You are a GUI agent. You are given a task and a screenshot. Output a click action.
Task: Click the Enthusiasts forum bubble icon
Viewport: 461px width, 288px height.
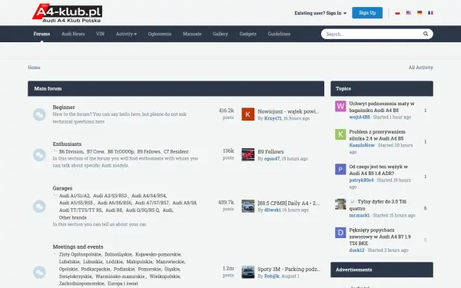point(39,154)
